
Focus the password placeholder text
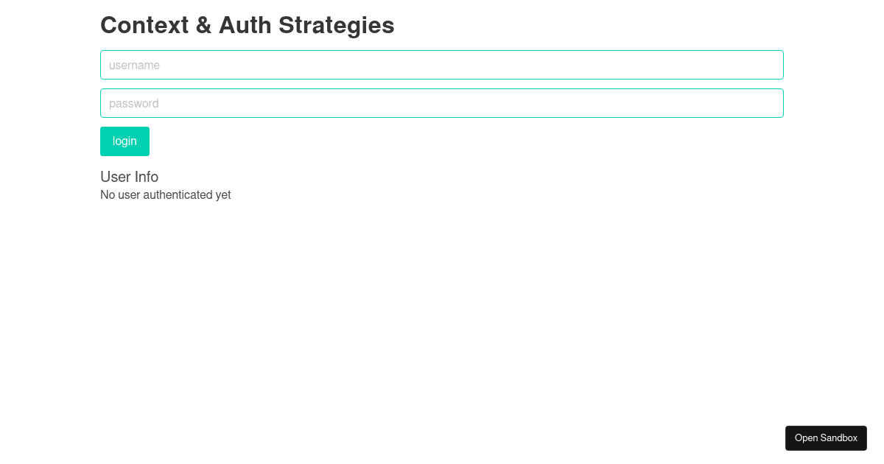click(x=133, y=103)
